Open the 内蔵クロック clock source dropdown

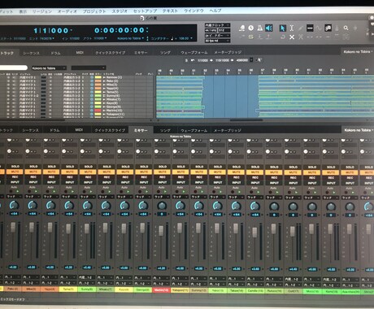[x=217, y=25]
